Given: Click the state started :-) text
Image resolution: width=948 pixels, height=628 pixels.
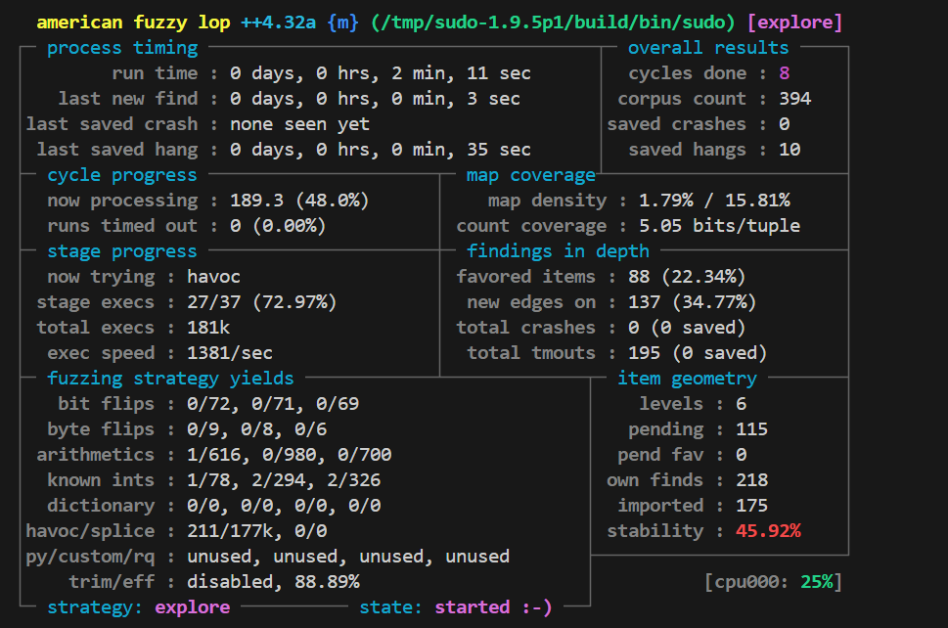Looking at the screenshot, I should [x=456, y=607].
